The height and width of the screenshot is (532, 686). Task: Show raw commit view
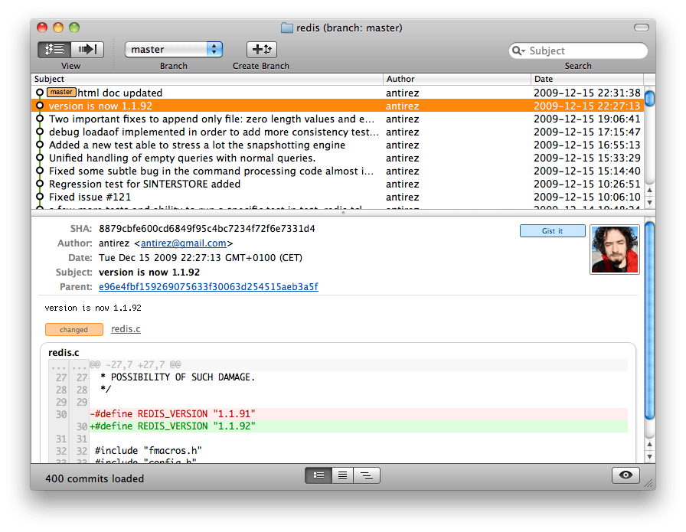point(342,475)
